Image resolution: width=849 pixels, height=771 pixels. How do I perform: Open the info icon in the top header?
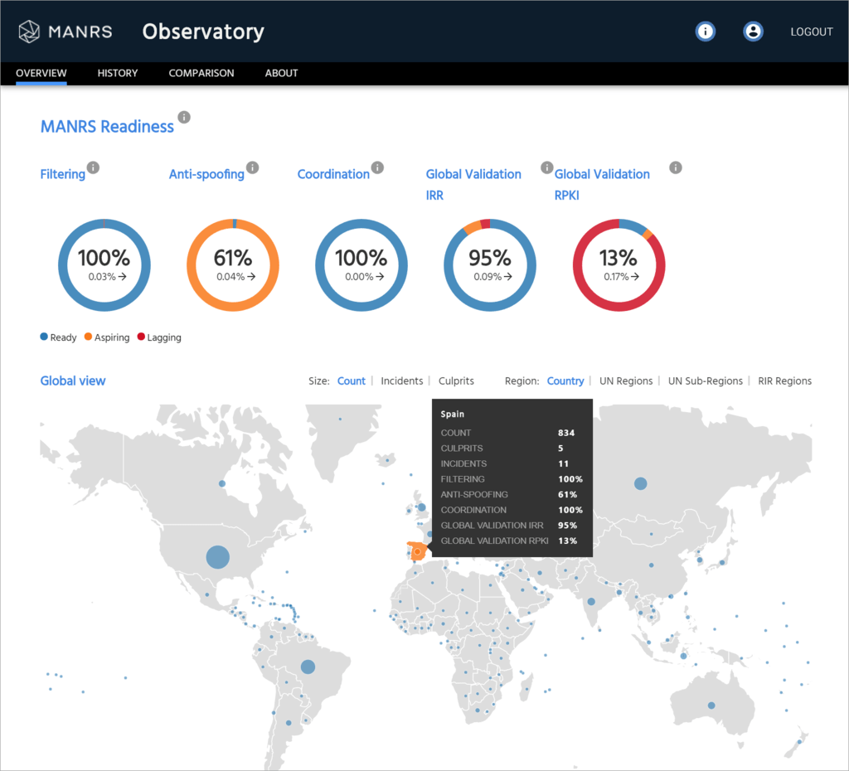tap(705, 32)
